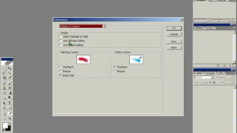Enable Color Channels in Color checkbox
This screenshot has height=133, width=237.
coord(60,37)
